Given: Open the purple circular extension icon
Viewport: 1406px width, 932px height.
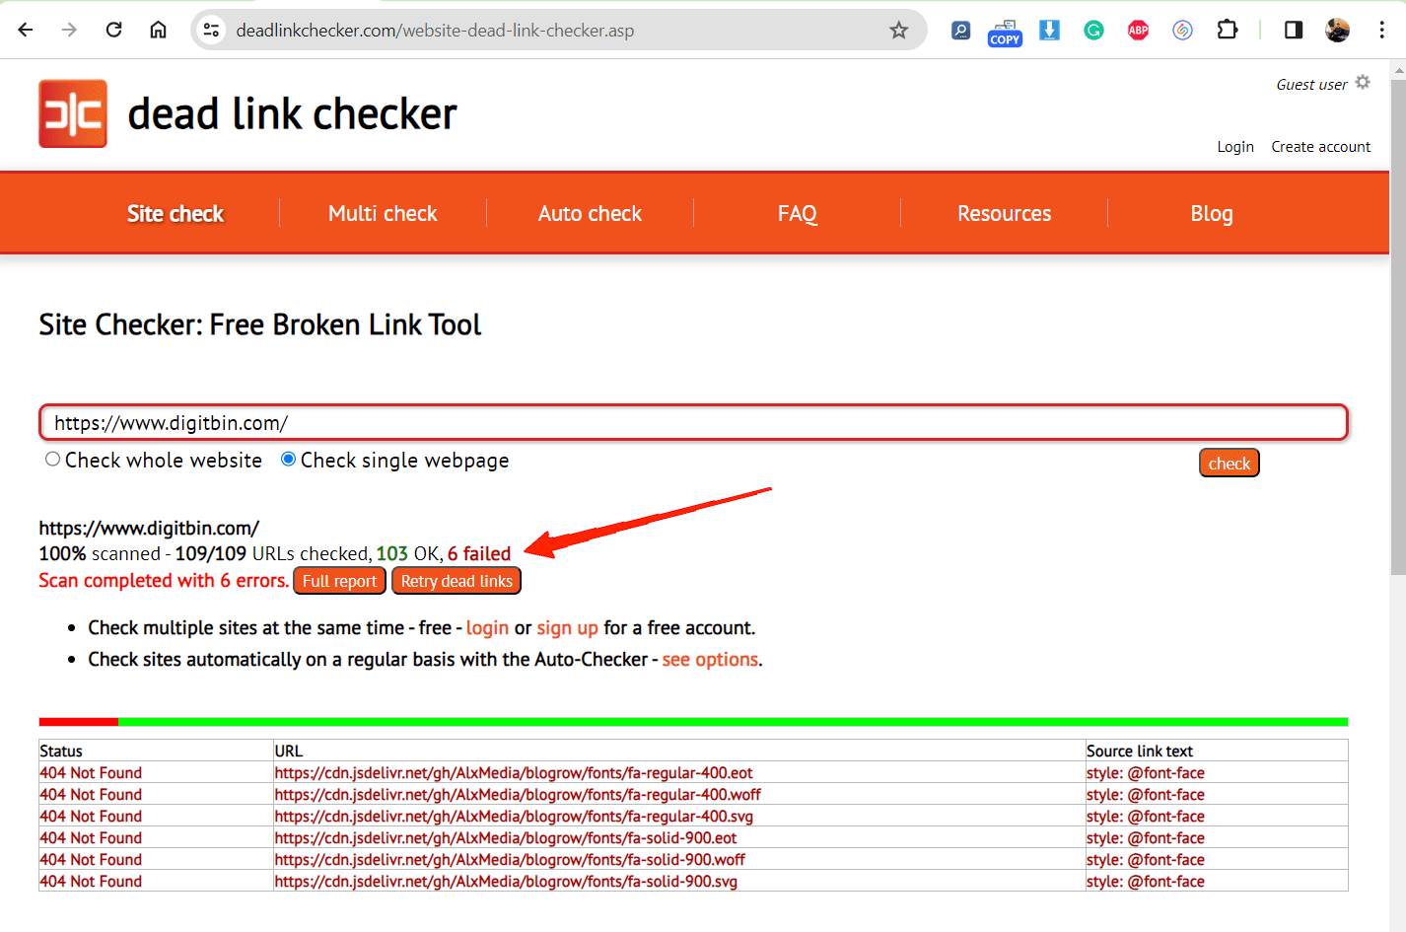Looking at the screenshot, I should (x=1182, y=31).
